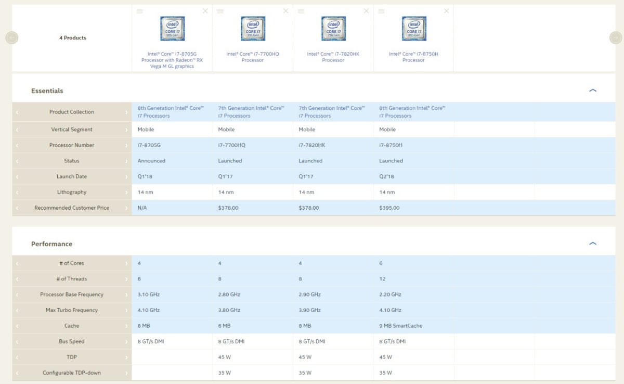The image size is (624, 384).
Task: Open i7-7820HK's 7th Generation product collection link
Action: tap(332, 112)
